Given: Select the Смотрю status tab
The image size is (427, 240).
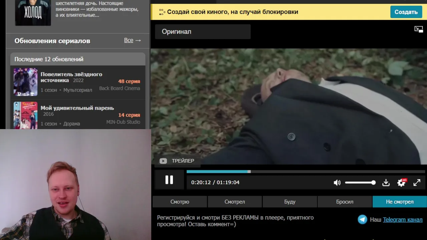Looking at the screenshot, I should [180, 202].
